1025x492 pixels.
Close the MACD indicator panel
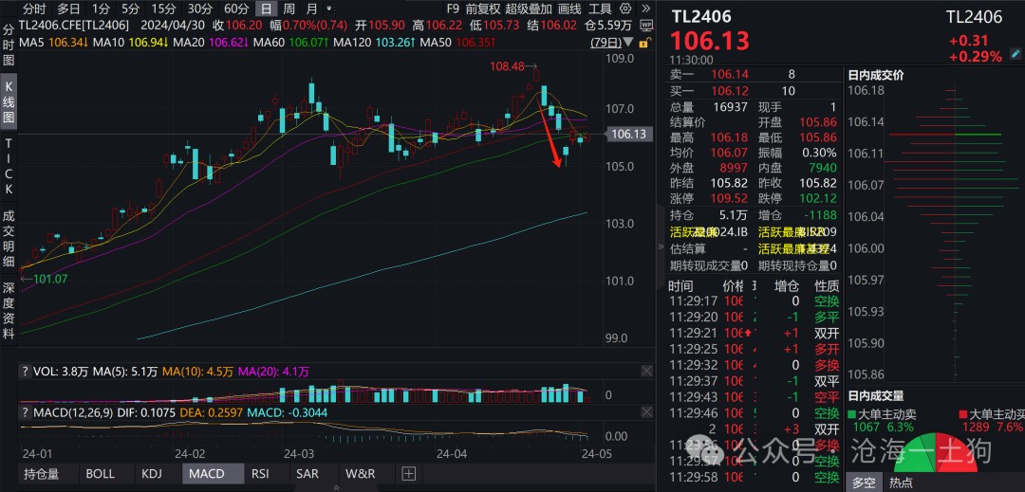pyautogui.click(x=646, y=413)
